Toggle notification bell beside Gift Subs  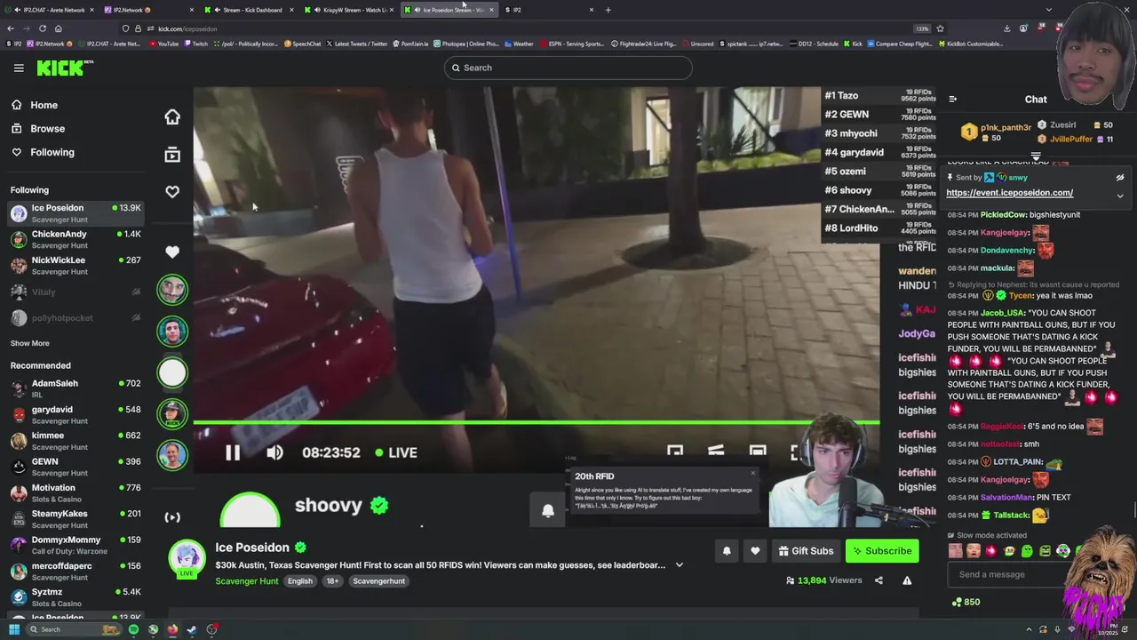727,551
